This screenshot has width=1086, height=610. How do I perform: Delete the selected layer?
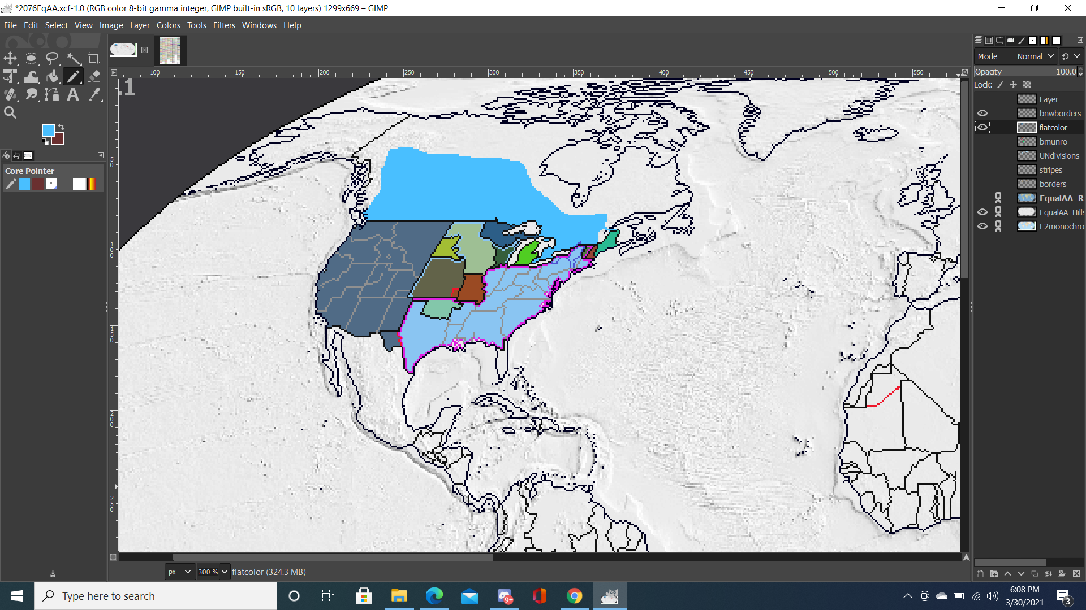pyautogui.click(x=1076, y=574)
